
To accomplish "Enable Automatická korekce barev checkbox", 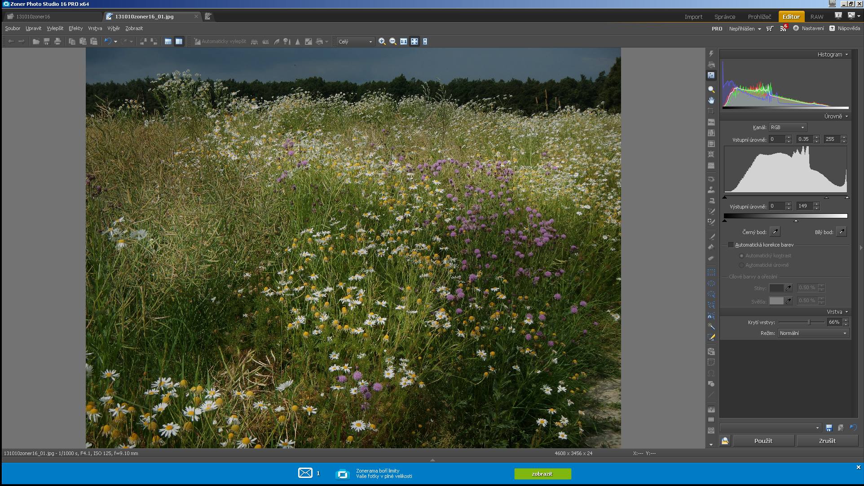I will (731, 245).
